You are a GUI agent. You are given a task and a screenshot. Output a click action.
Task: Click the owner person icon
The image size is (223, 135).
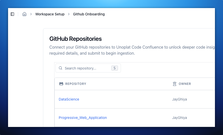tap(175, 84)
